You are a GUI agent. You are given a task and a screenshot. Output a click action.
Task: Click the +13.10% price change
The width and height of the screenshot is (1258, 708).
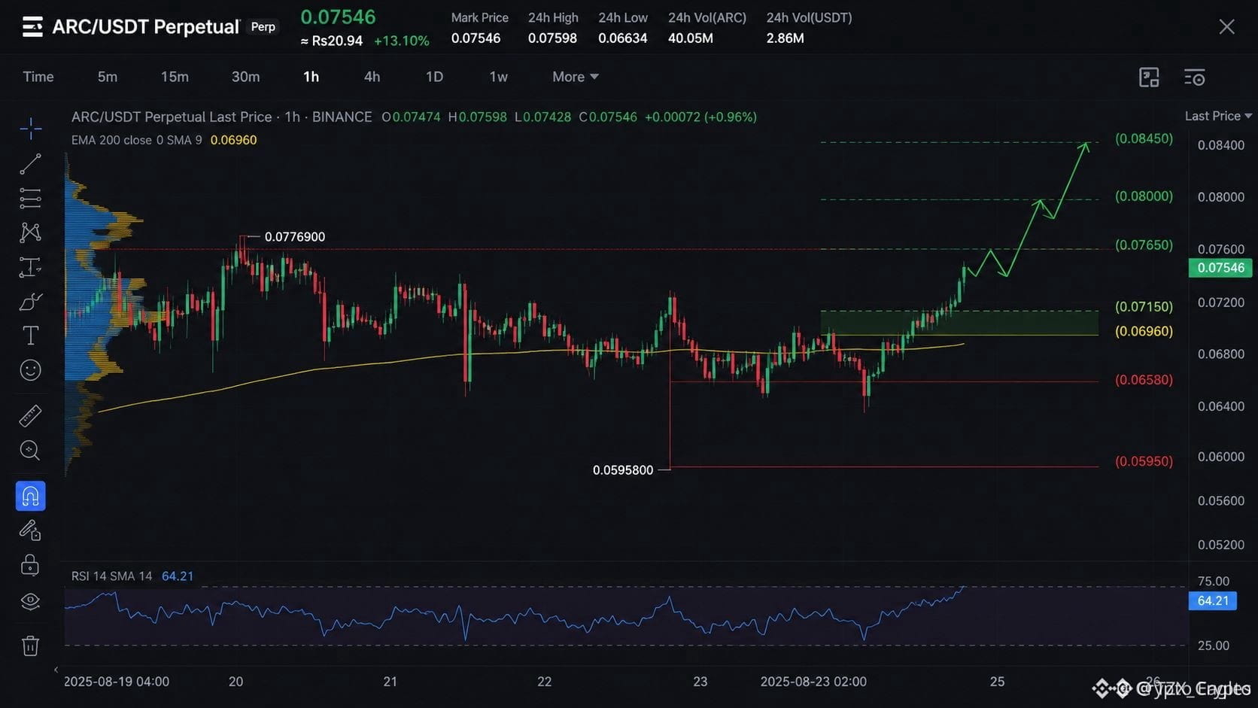pyautogui.click(x=402, y=41)
